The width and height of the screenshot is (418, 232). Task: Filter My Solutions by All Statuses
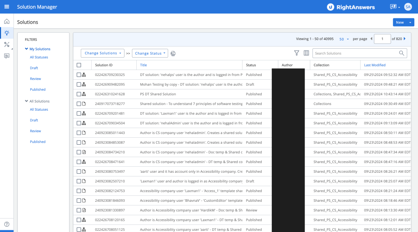39,57
